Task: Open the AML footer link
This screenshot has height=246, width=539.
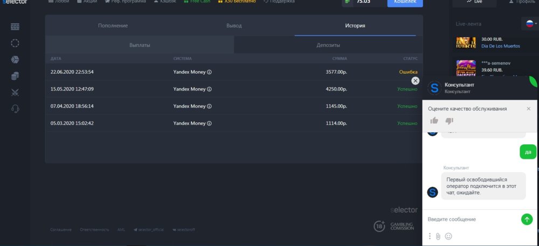Action: tap(121, 229)
